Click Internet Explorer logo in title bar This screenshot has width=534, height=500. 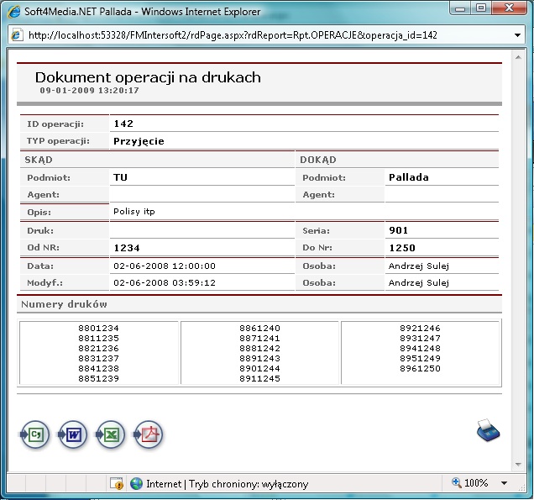[x=14, y=12]
